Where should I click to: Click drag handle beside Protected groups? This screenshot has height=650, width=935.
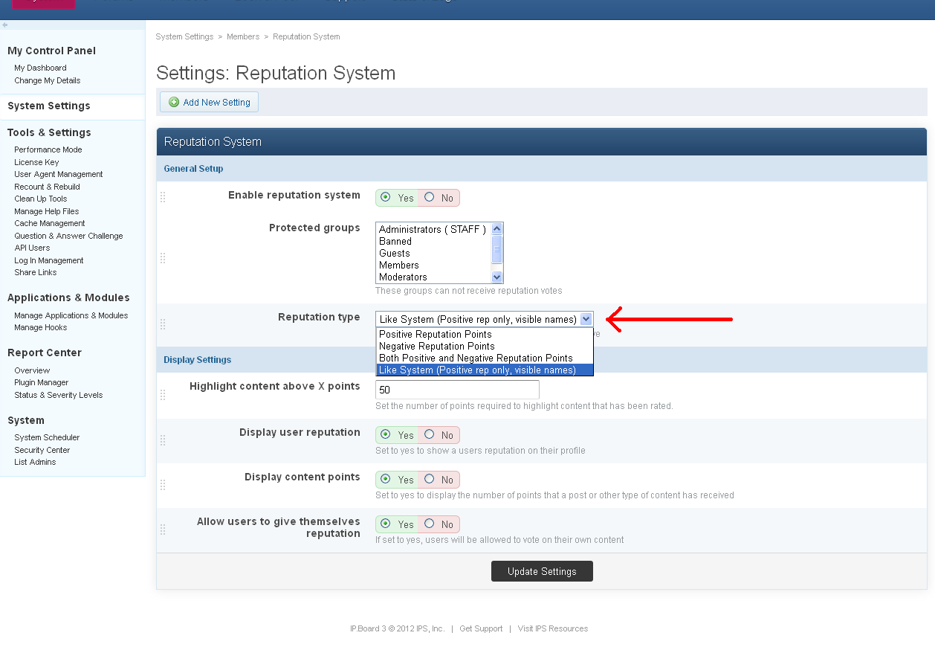coord(163,258)
